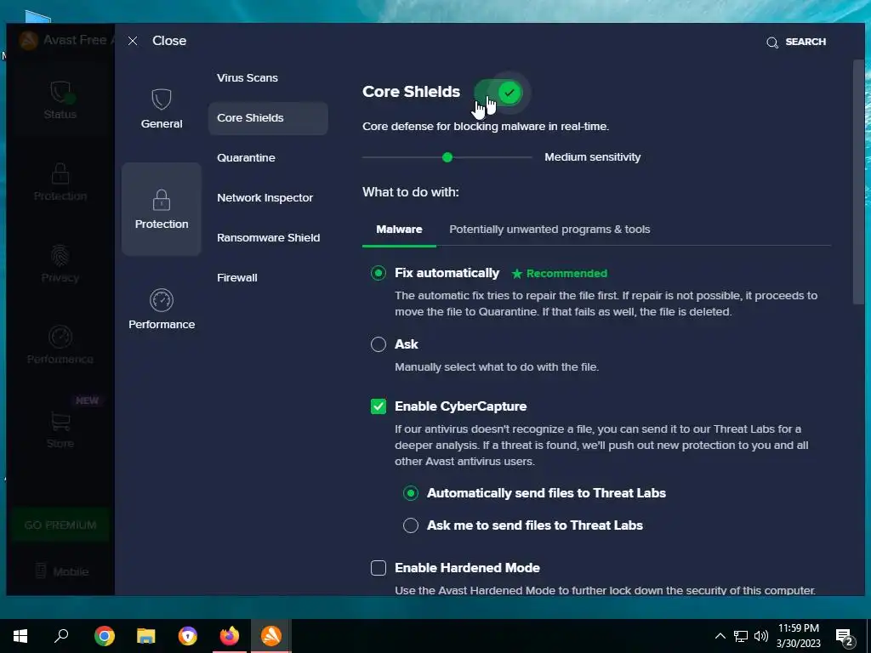Click the Performance gauge icon in settings

pyautogui.click(x=161, y=300)
